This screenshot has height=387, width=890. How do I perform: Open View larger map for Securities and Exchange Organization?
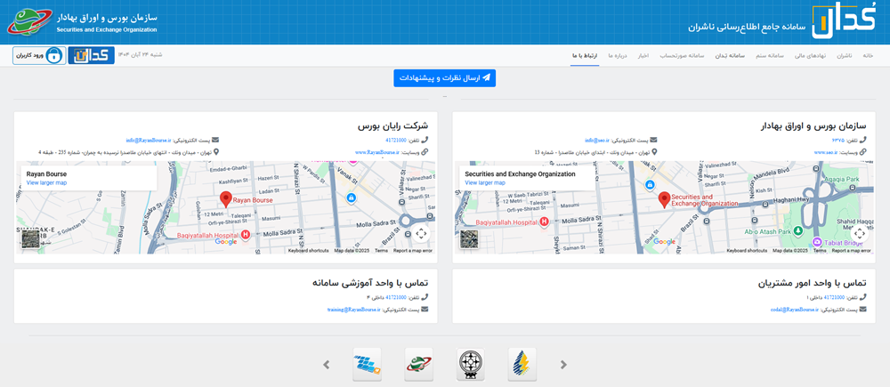[485, 182]
